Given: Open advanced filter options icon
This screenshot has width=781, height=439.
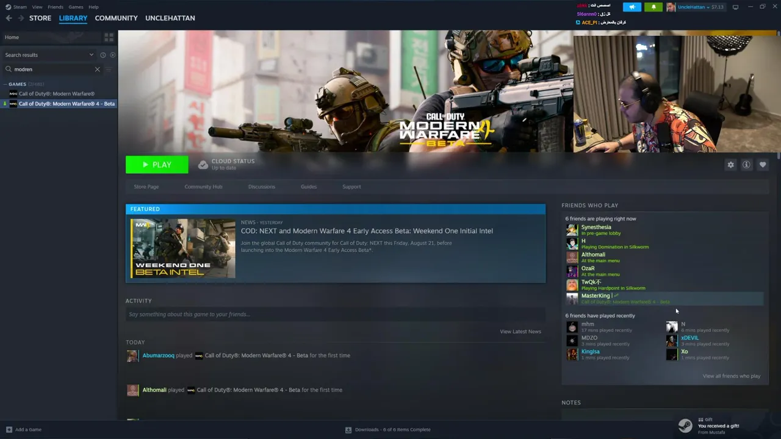Looking at the screenshot, I should pyautogui.click(x=109, y=70).
